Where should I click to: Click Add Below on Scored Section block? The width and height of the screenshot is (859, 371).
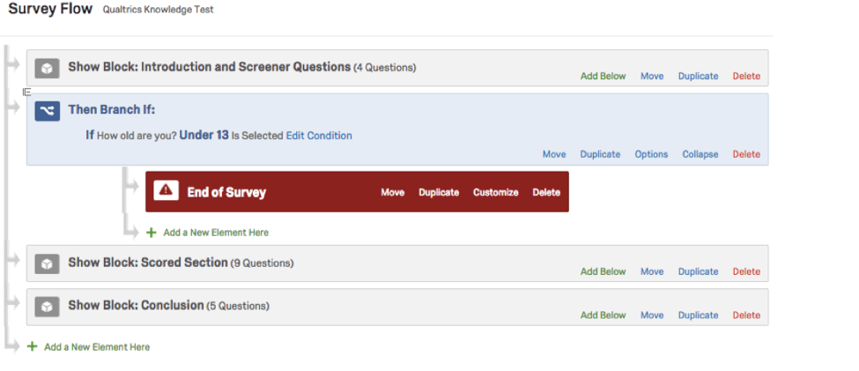tap(603, 271)
